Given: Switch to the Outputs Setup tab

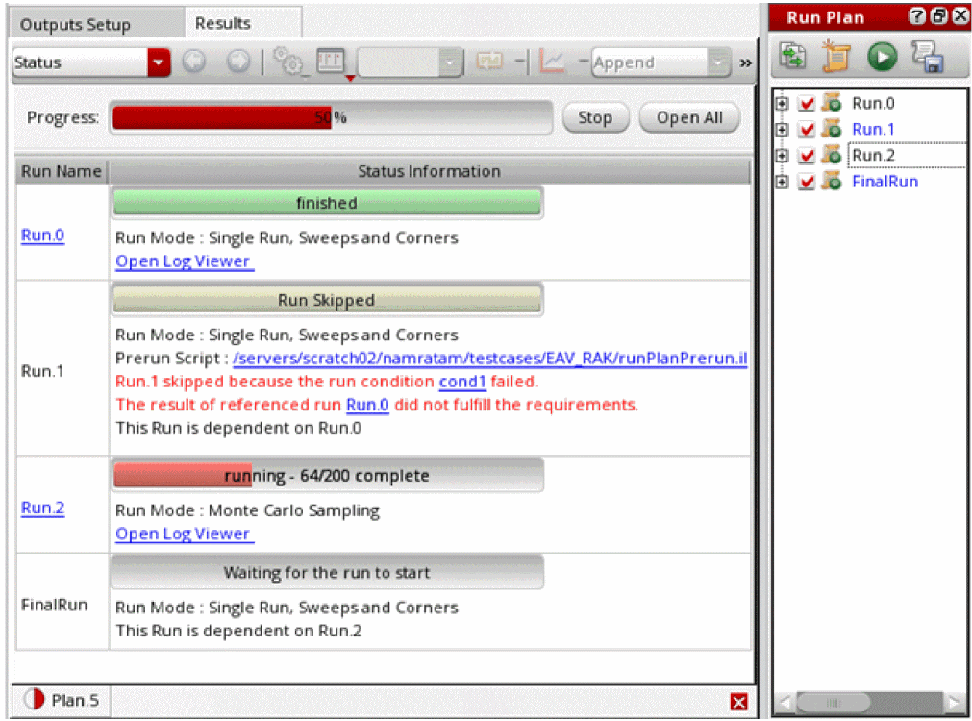Looking at the screenshot, I should (75, 24).
